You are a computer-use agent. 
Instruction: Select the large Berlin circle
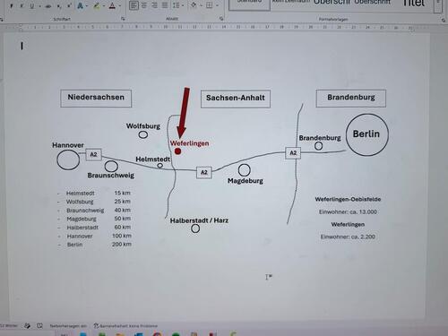(367, 134)
